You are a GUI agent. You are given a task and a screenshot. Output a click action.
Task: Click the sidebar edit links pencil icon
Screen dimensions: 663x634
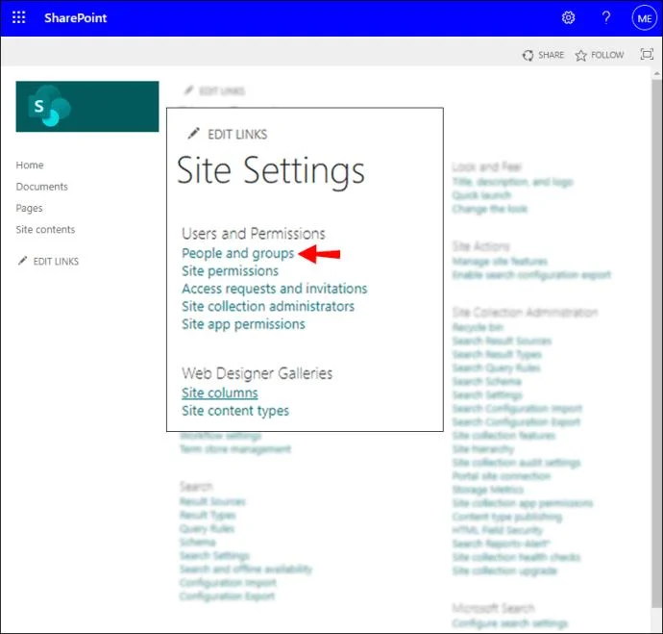point(22,261)
